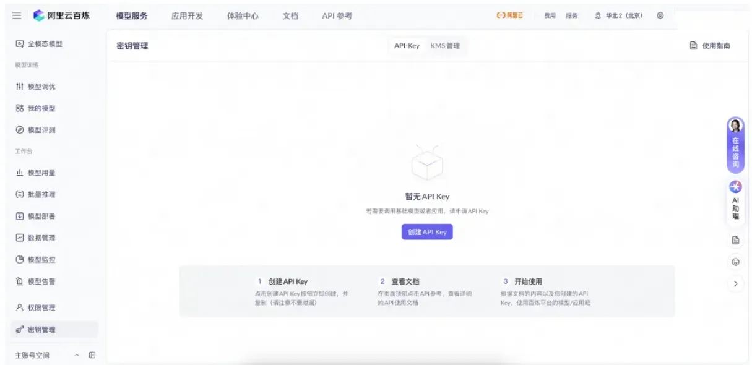This screenshot has height=365, width=752.
Task: Collapse the sidebar with the panel icon
Action: coord(92,355)
